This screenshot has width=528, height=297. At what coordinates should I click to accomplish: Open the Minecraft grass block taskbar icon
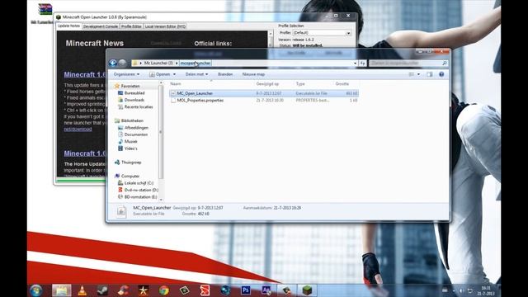tap(307, 290)
